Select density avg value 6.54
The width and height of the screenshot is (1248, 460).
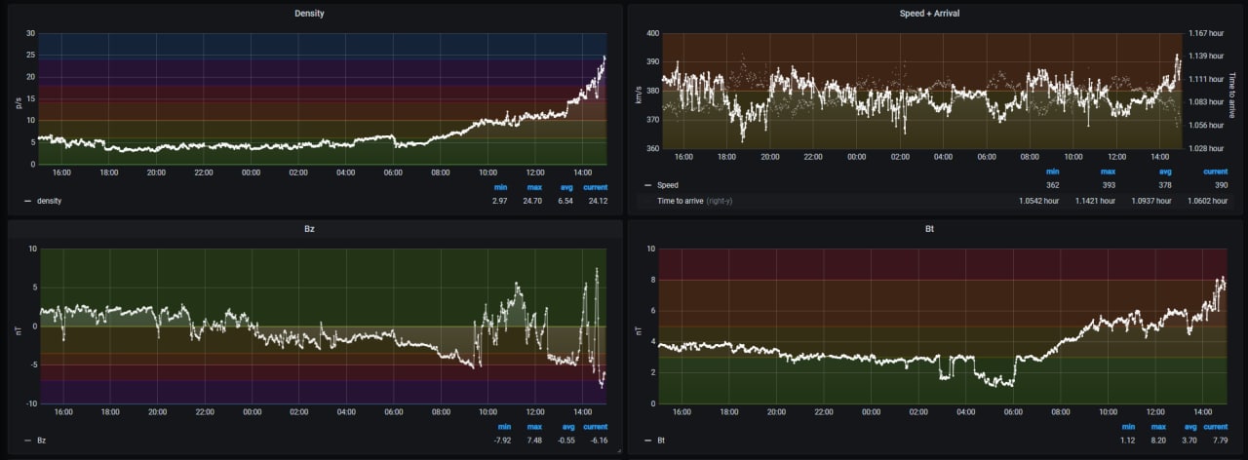click(x=565, y=201)
